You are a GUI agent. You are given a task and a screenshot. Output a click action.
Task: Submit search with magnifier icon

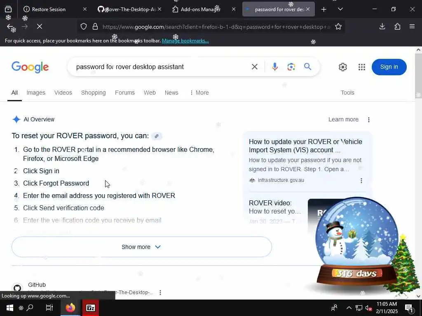coord(307,66)
